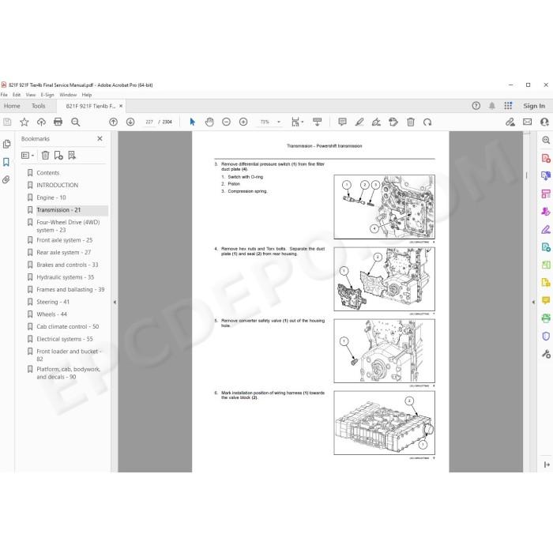This screenshot has height=553, width=553.
Task: Toggle the page thumbnails panel
Action: click(x=6, y=144)
